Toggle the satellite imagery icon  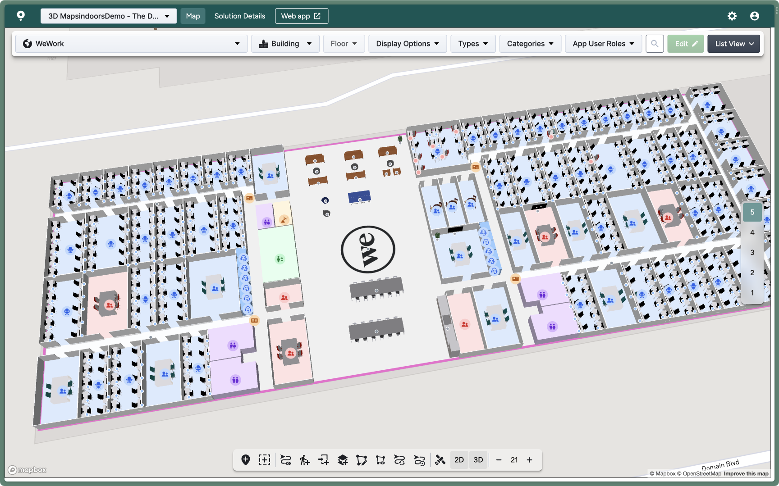[440, 460]
